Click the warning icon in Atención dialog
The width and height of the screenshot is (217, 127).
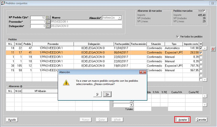[x=66, y=83]
